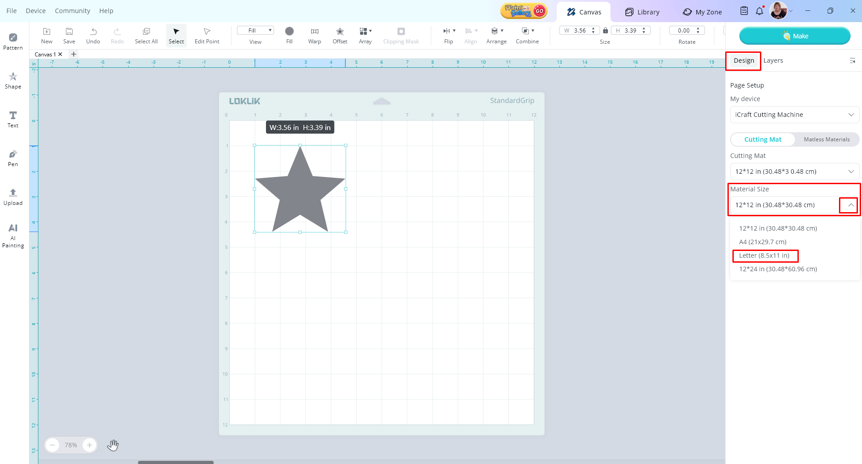Click the Offset tool icon
The image size is (862, 464).
click(x=340, y=35)
